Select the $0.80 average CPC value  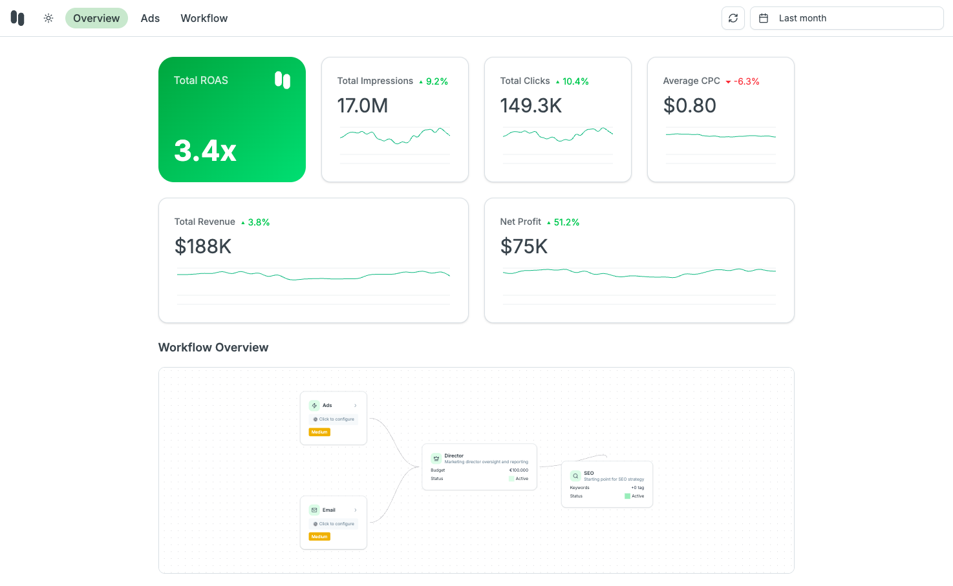coord(690,105)
